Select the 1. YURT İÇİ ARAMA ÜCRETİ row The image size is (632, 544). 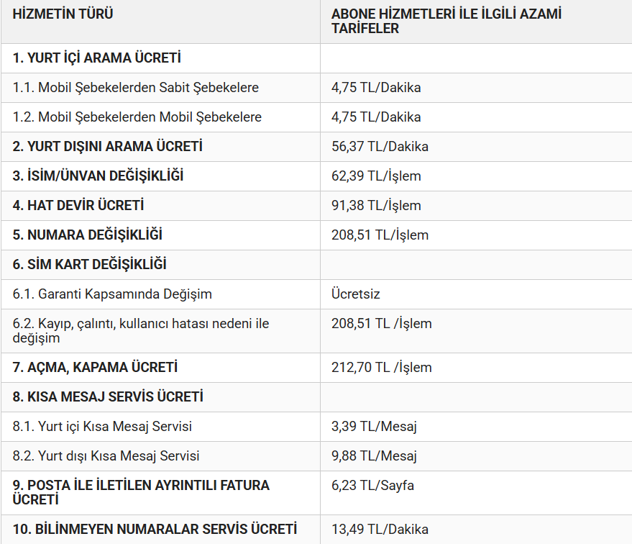pos(97,58)
